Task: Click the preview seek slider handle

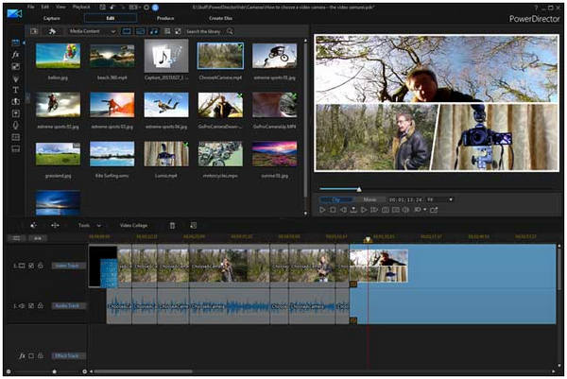Action: pos(358,189)
